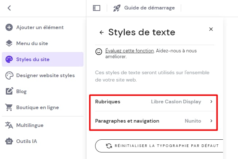Select the palette icon for Styles du site

tap(9, 59)
